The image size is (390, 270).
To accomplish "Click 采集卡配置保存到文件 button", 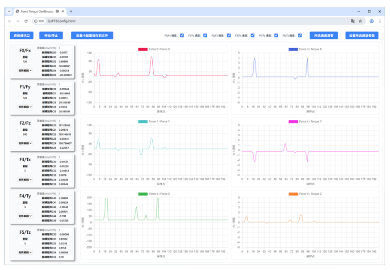I will click(92, 35).
